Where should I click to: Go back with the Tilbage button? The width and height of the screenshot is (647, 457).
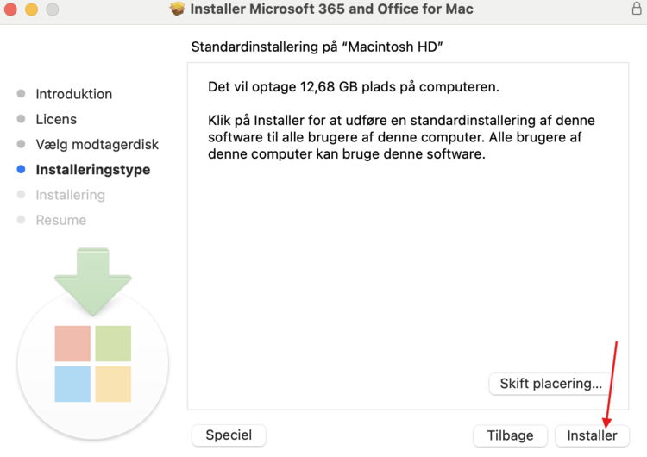point(510,435)
